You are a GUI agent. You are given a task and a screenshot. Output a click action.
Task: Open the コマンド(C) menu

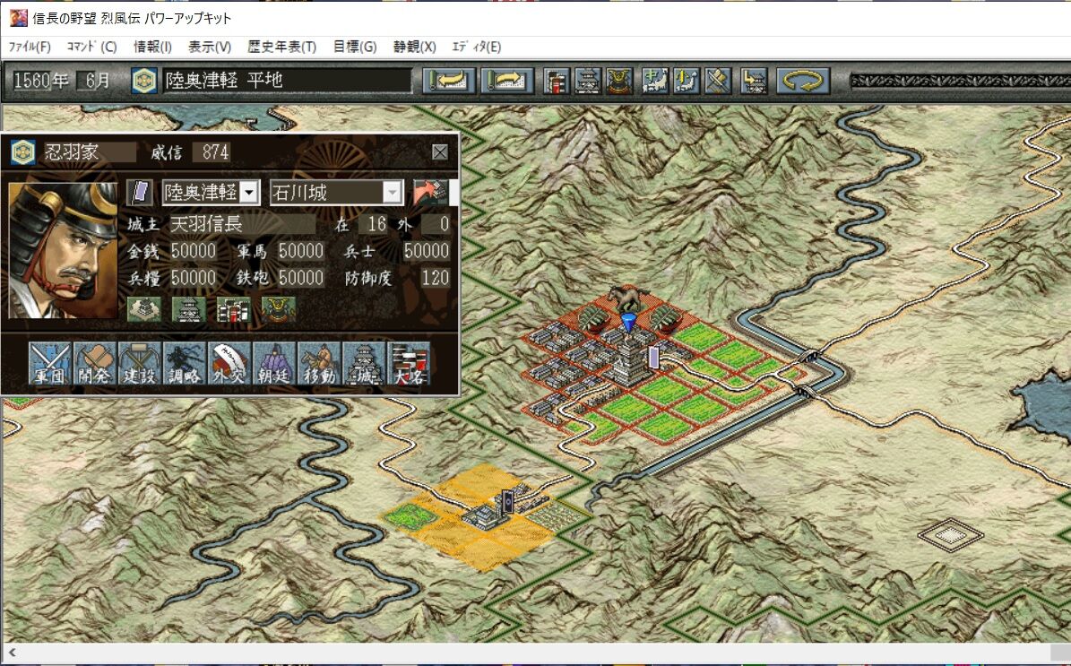pyautogui.click(x=91, y=47)
